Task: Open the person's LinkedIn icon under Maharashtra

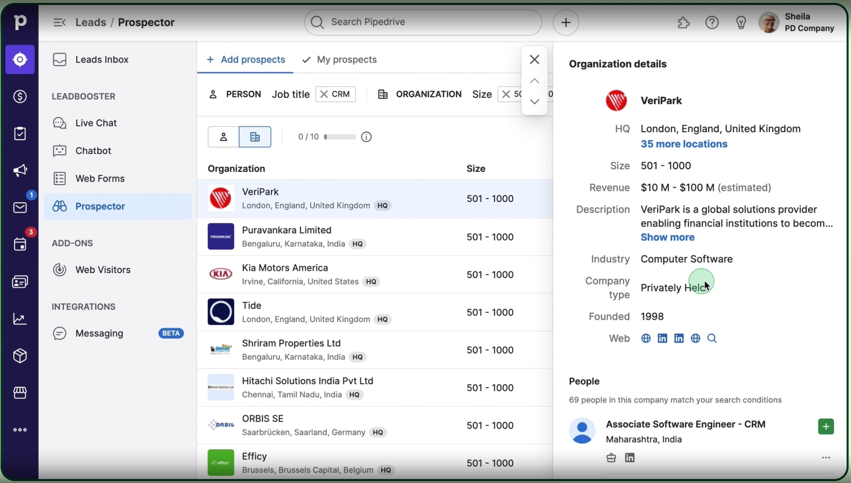Action: [630, 458]
